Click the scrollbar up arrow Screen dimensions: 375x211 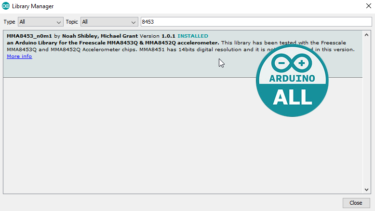(366, 35)
